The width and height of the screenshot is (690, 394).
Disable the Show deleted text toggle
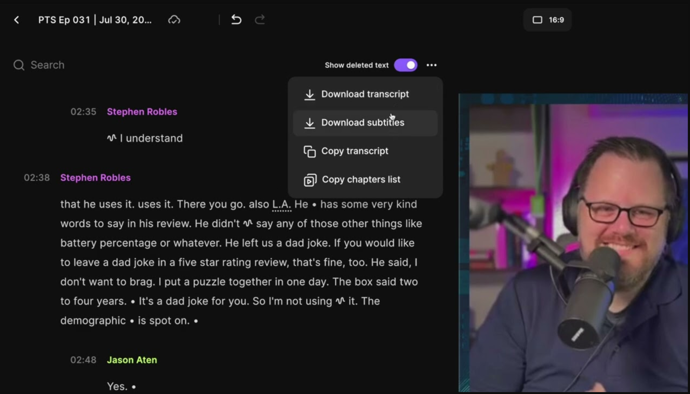406,65
